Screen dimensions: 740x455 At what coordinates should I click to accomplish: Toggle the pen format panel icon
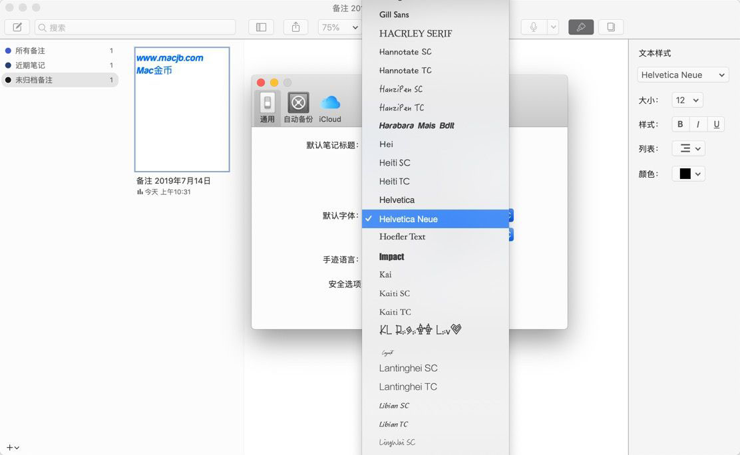581,27
